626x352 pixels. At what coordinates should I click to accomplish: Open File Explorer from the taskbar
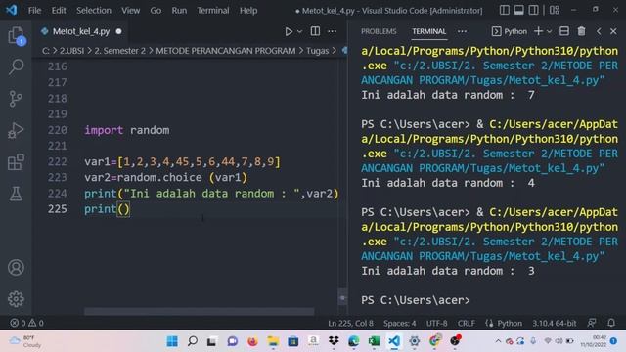[273, 341]
